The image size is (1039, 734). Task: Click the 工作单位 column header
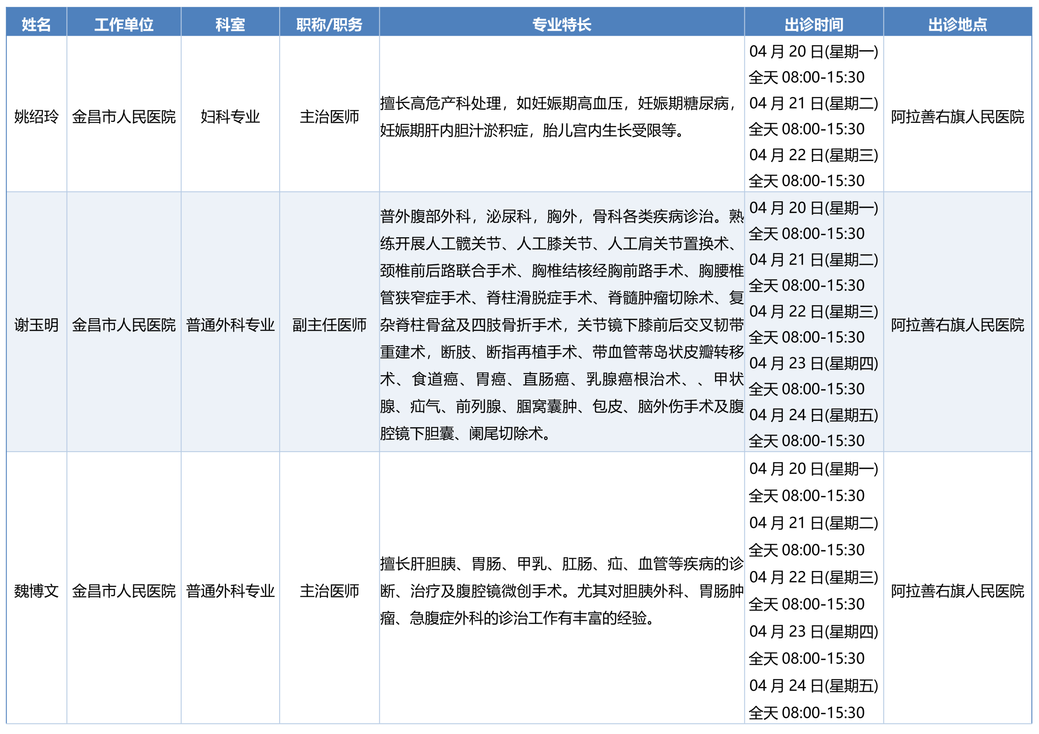(x=123, y=24)
